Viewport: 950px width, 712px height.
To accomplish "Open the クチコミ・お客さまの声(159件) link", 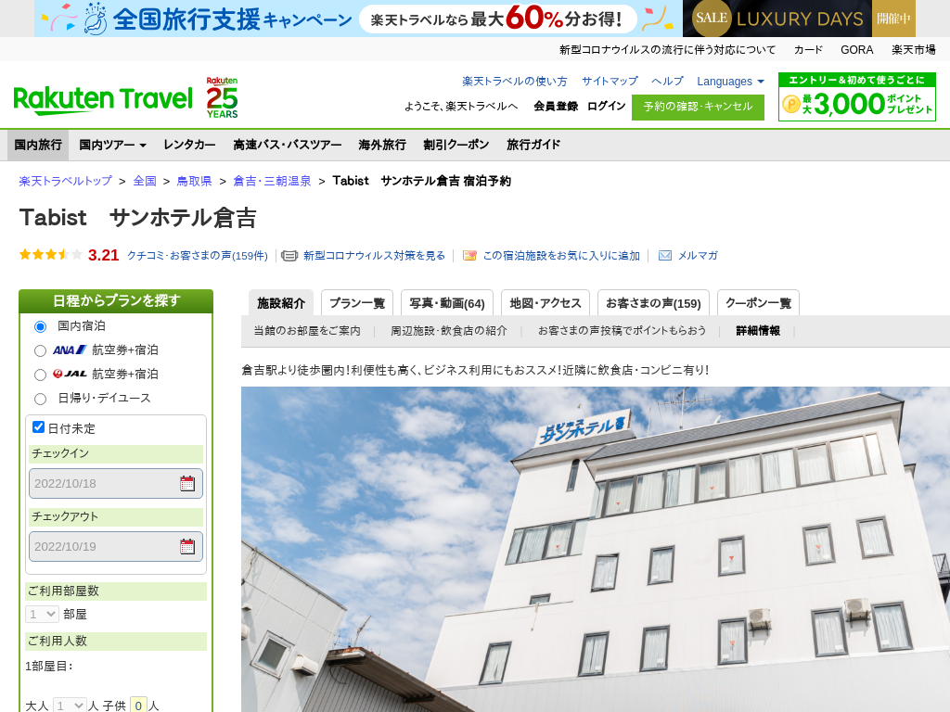I will coord(198,256).
